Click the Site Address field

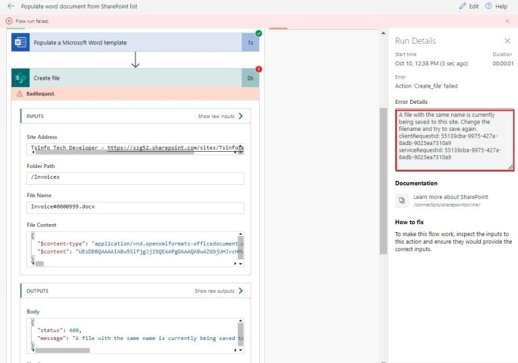coord(136,148)
